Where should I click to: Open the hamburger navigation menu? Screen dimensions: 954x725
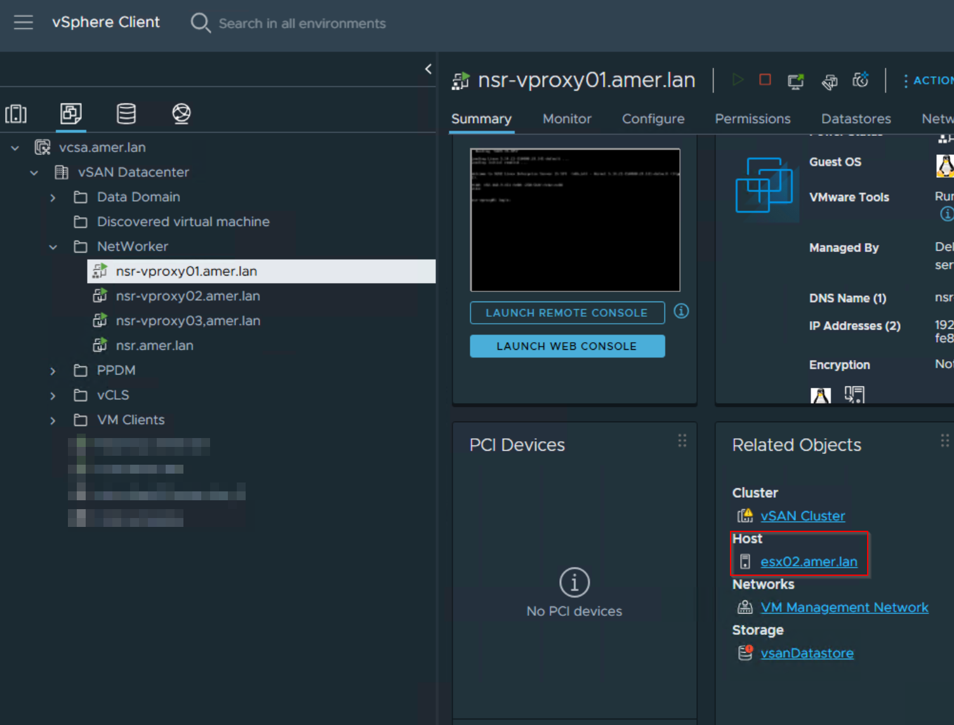point(23,22)
